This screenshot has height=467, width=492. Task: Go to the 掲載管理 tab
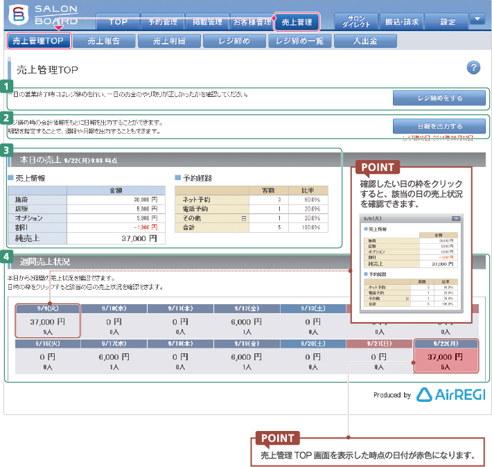(x=207, y=22)
